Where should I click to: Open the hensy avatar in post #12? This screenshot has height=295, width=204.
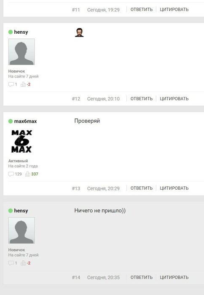click(x=21, y=52)
